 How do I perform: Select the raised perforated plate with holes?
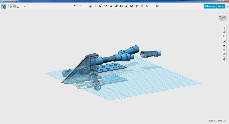pyautogui.click(x=112, y=68)
